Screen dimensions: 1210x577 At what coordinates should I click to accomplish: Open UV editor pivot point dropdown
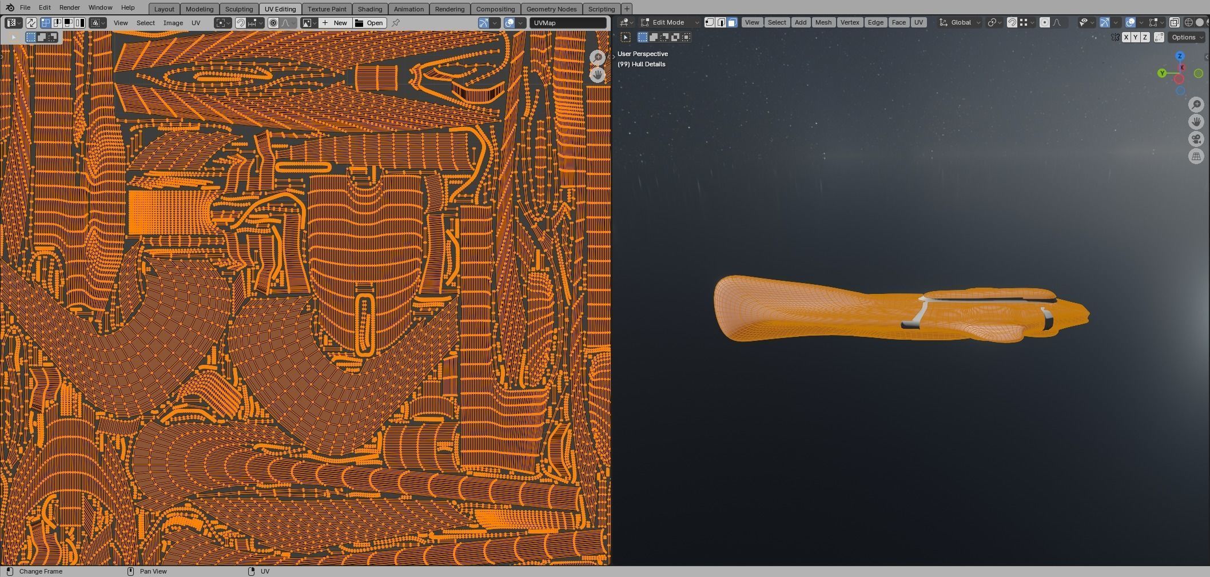point(223,23)
